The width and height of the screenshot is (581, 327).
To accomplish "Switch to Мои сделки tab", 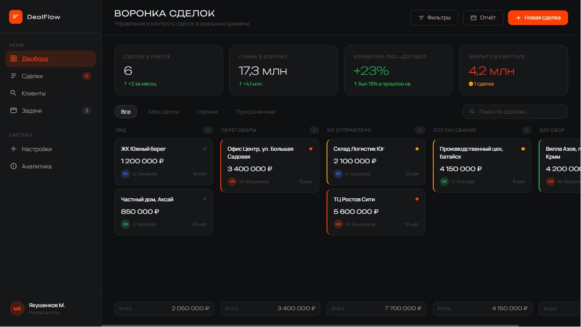I will click(164, 112).
